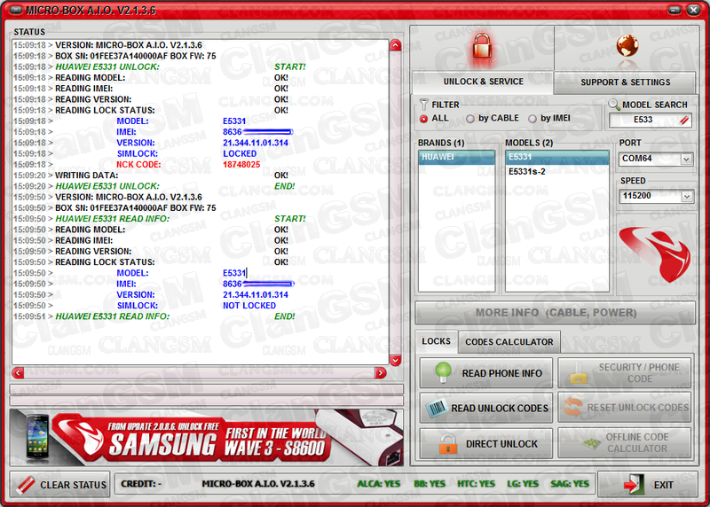
Task: Click Security / Phone Code button
Action: coord(625,373)
